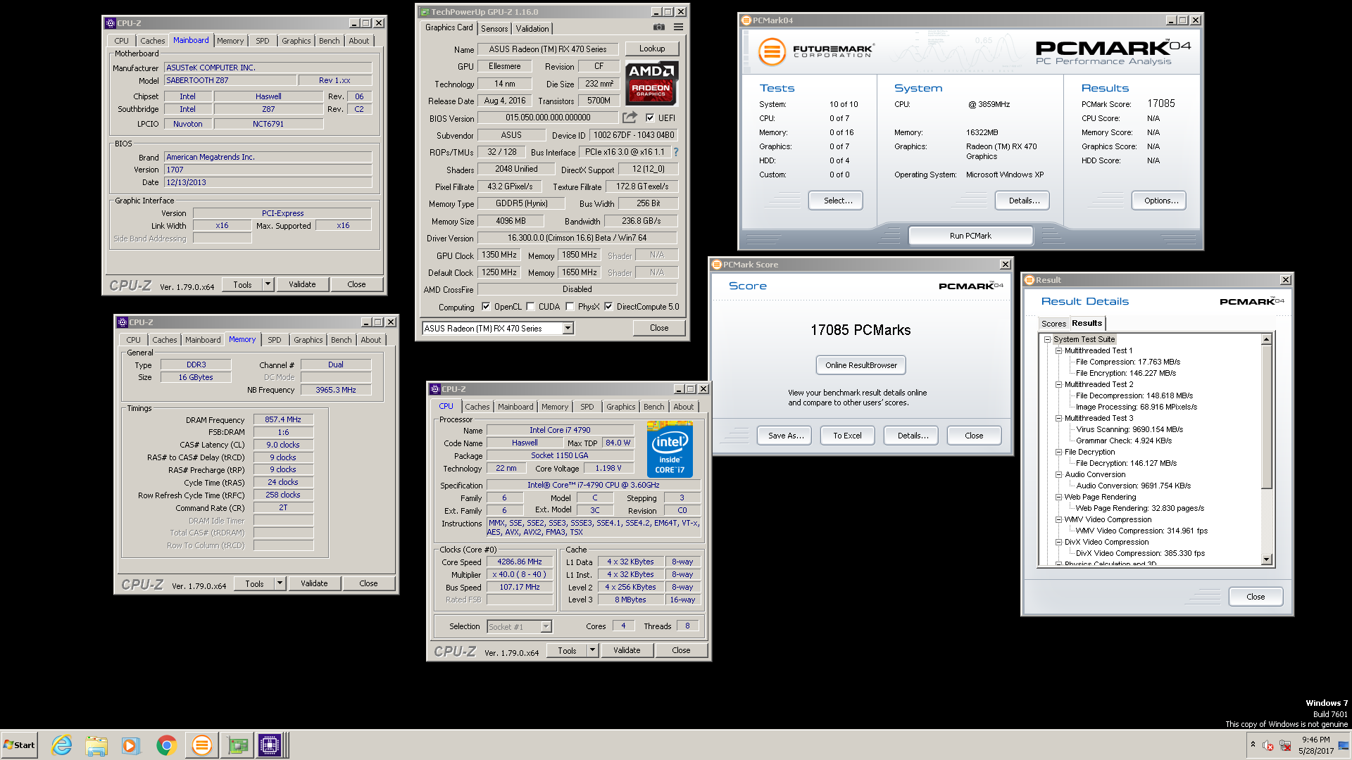The height and width of the screenshot is (760, 1352).
Task: Click scrollbar down arrow in Result Details
Action: coord(1266,560)
